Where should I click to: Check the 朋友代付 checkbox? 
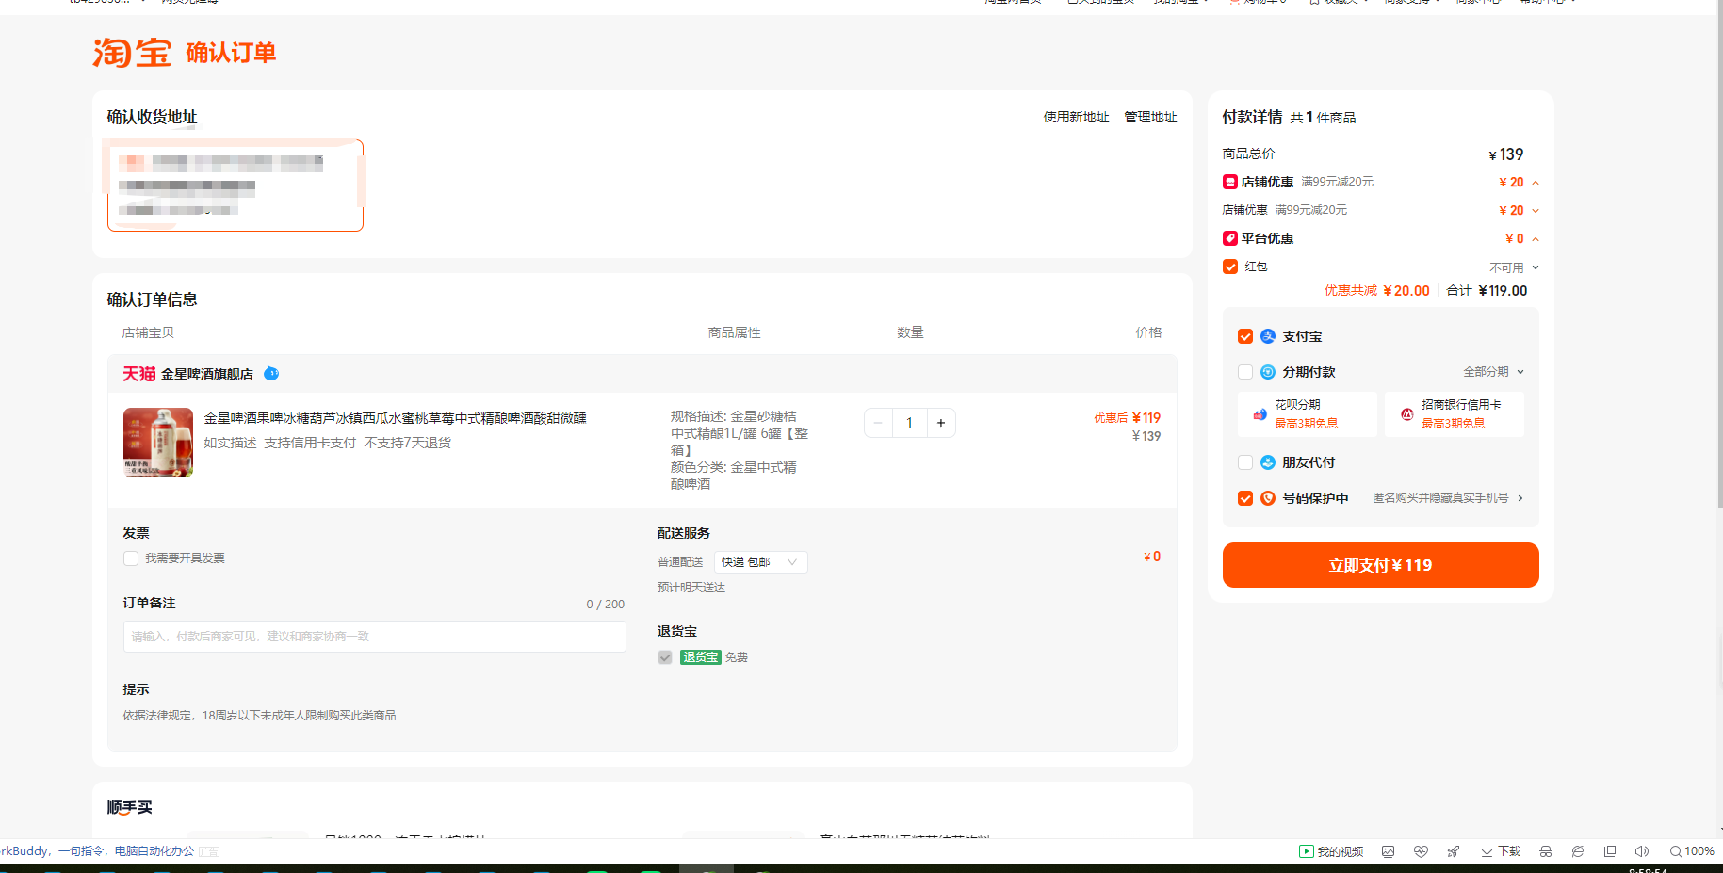1245,462
